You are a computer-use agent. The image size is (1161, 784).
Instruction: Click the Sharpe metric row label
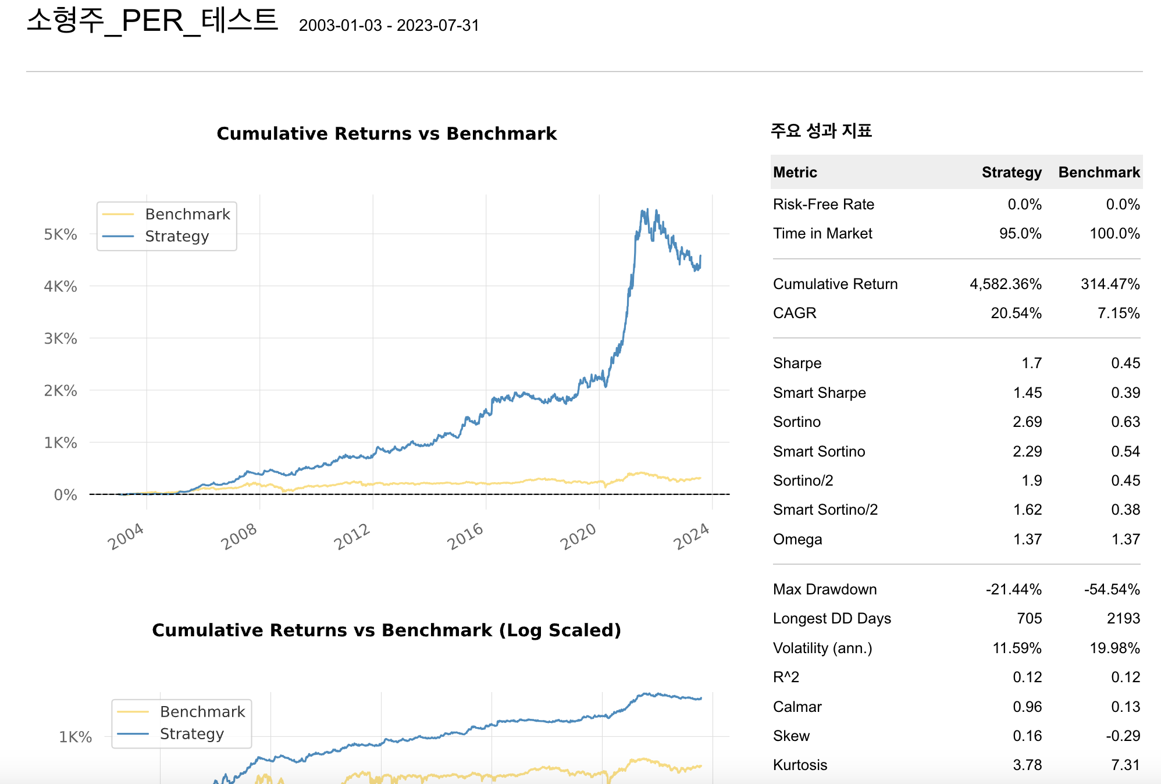tap(797, 363)
